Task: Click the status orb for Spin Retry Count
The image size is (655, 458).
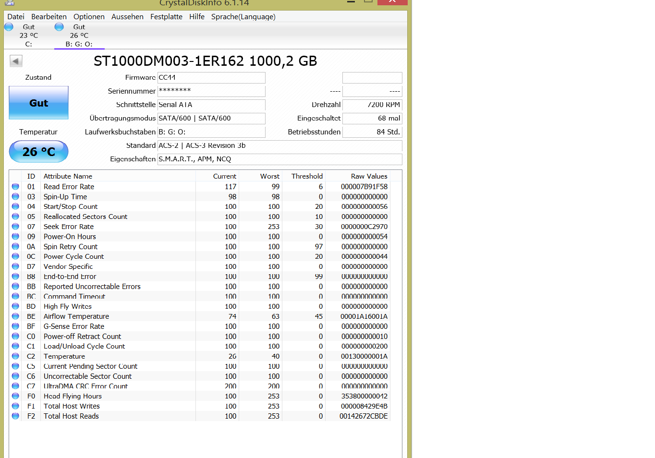Action: (x=15, y=247)
